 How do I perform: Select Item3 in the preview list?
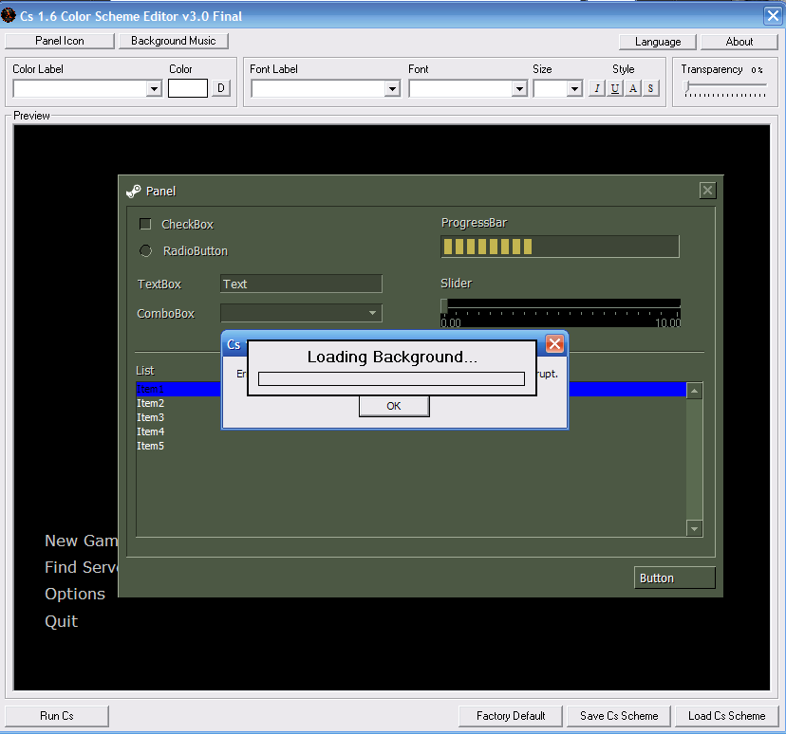[150, 417]
